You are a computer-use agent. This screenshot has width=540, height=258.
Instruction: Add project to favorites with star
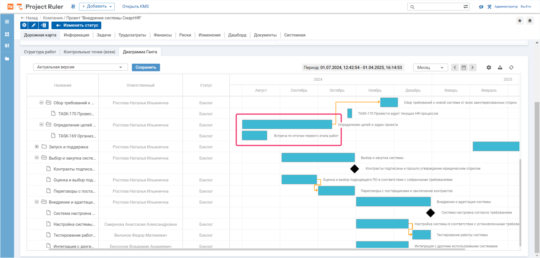520,21
